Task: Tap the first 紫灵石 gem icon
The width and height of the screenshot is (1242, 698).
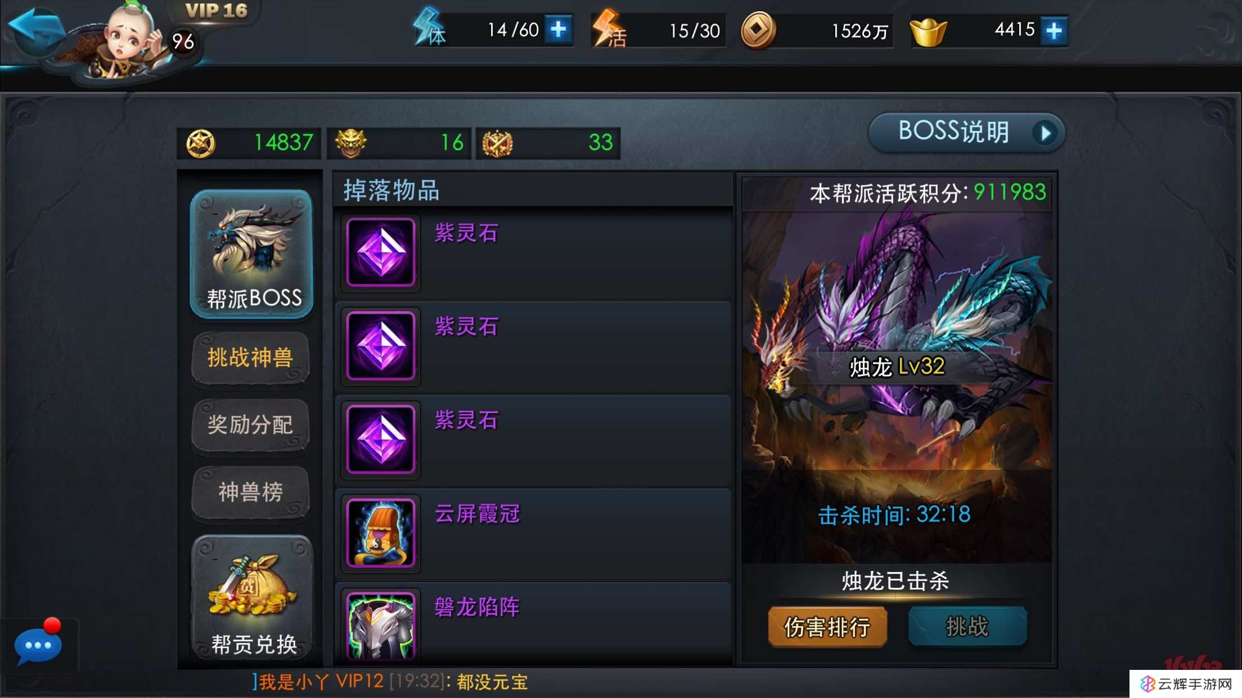Action: [x=381, y=252]
